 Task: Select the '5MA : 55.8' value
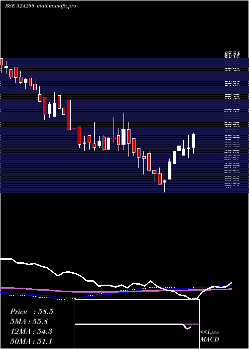pos(29,322)
